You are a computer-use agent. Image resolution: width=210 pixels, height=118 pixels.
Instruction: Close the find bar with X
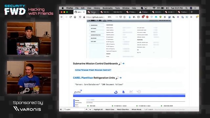click(x=61, y=109)
